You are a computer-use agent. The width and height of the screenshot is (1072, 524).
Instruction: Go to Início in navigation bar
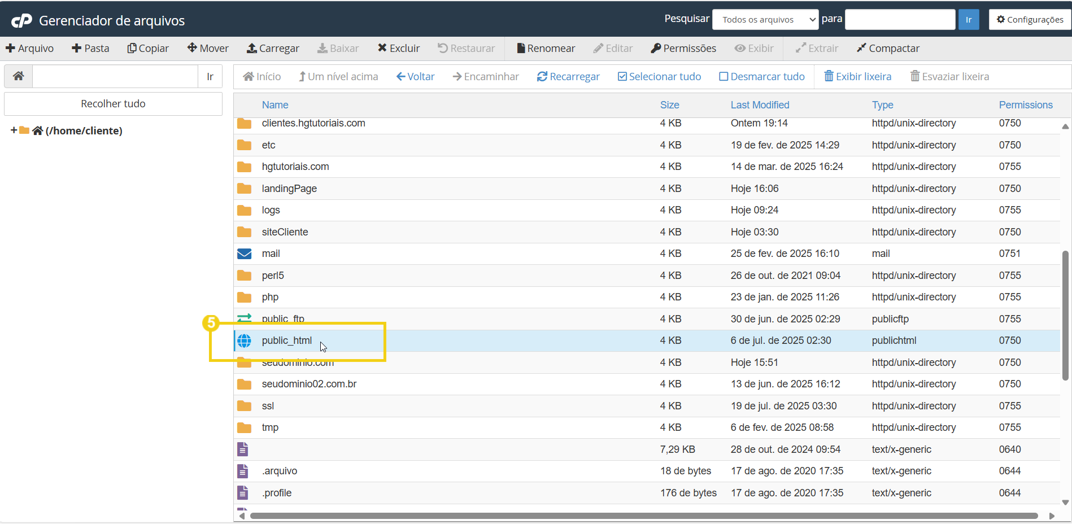(262, 77)
